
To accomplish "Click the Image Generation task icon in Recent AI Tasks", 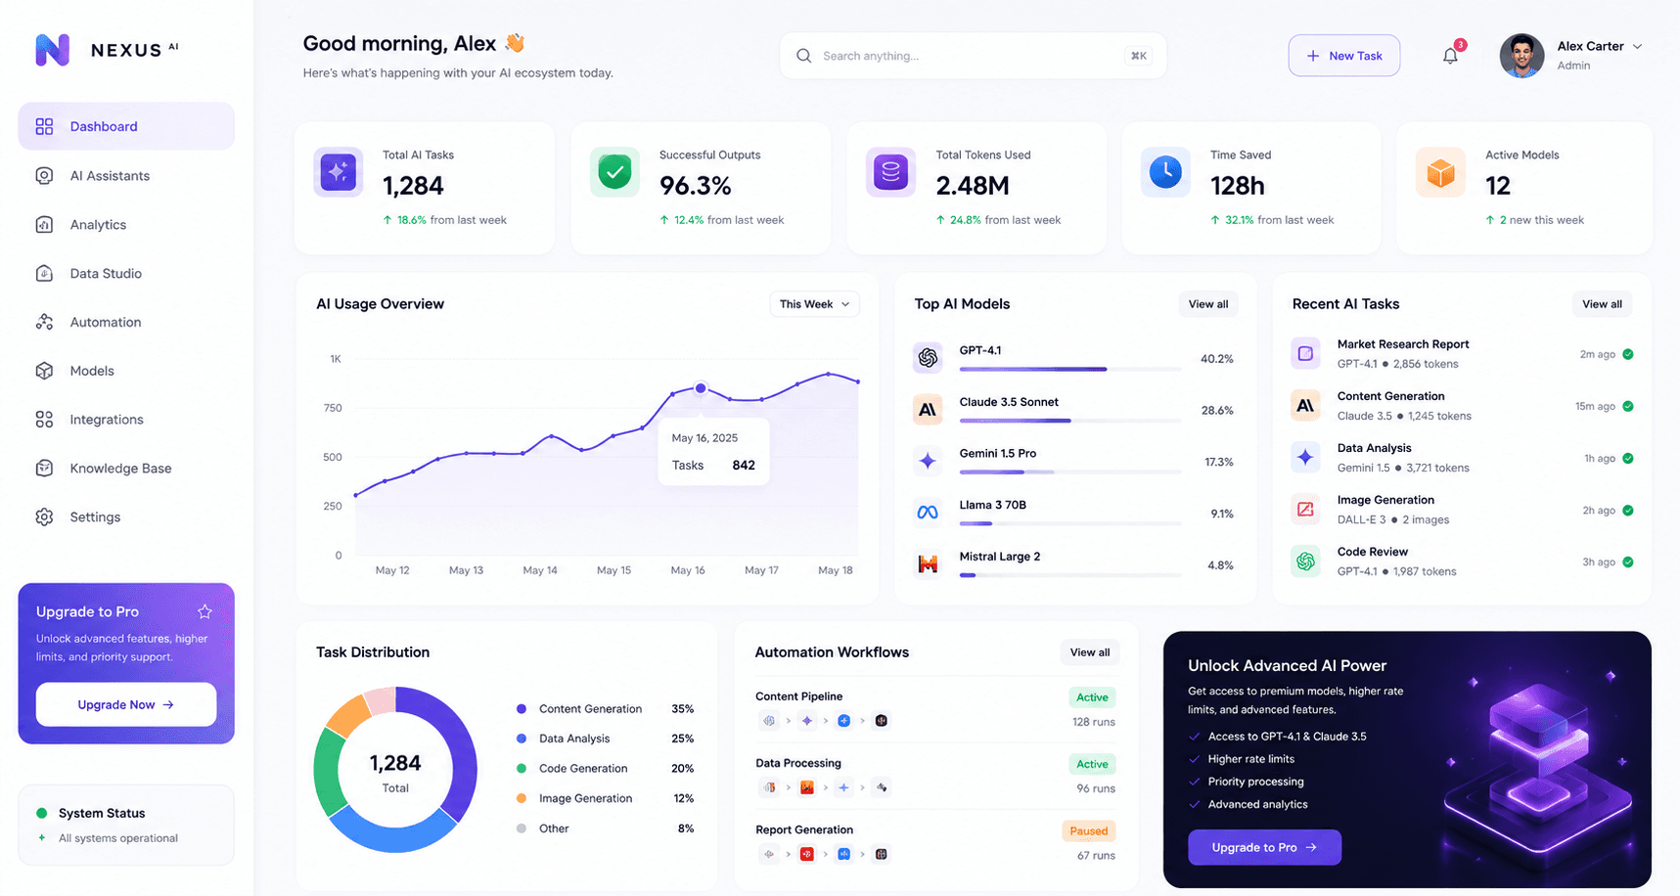I will click(1305, 509).
